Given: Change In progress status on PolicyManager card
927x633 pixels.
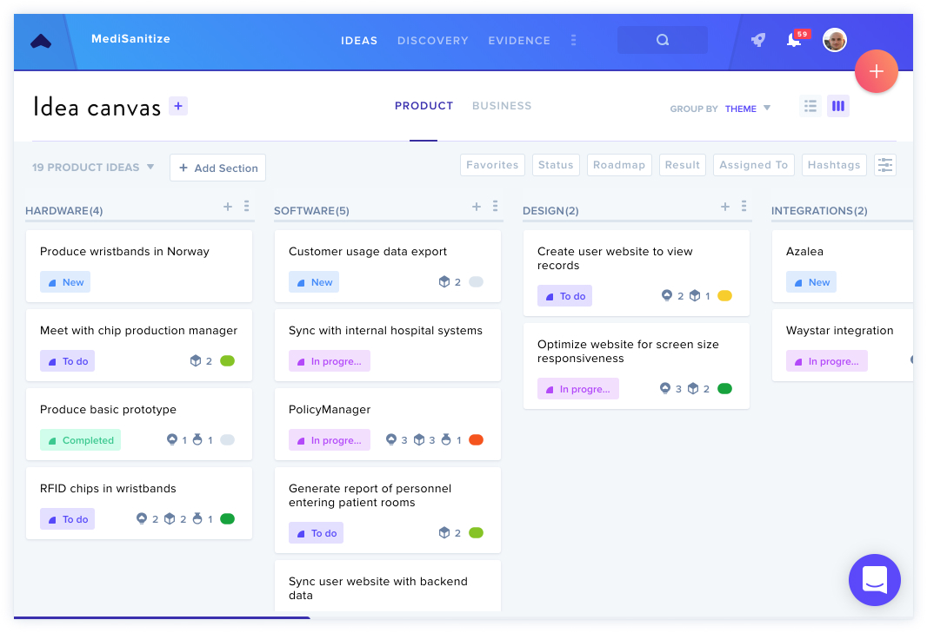Looking at the screenshot, I should tap(330, 440).
